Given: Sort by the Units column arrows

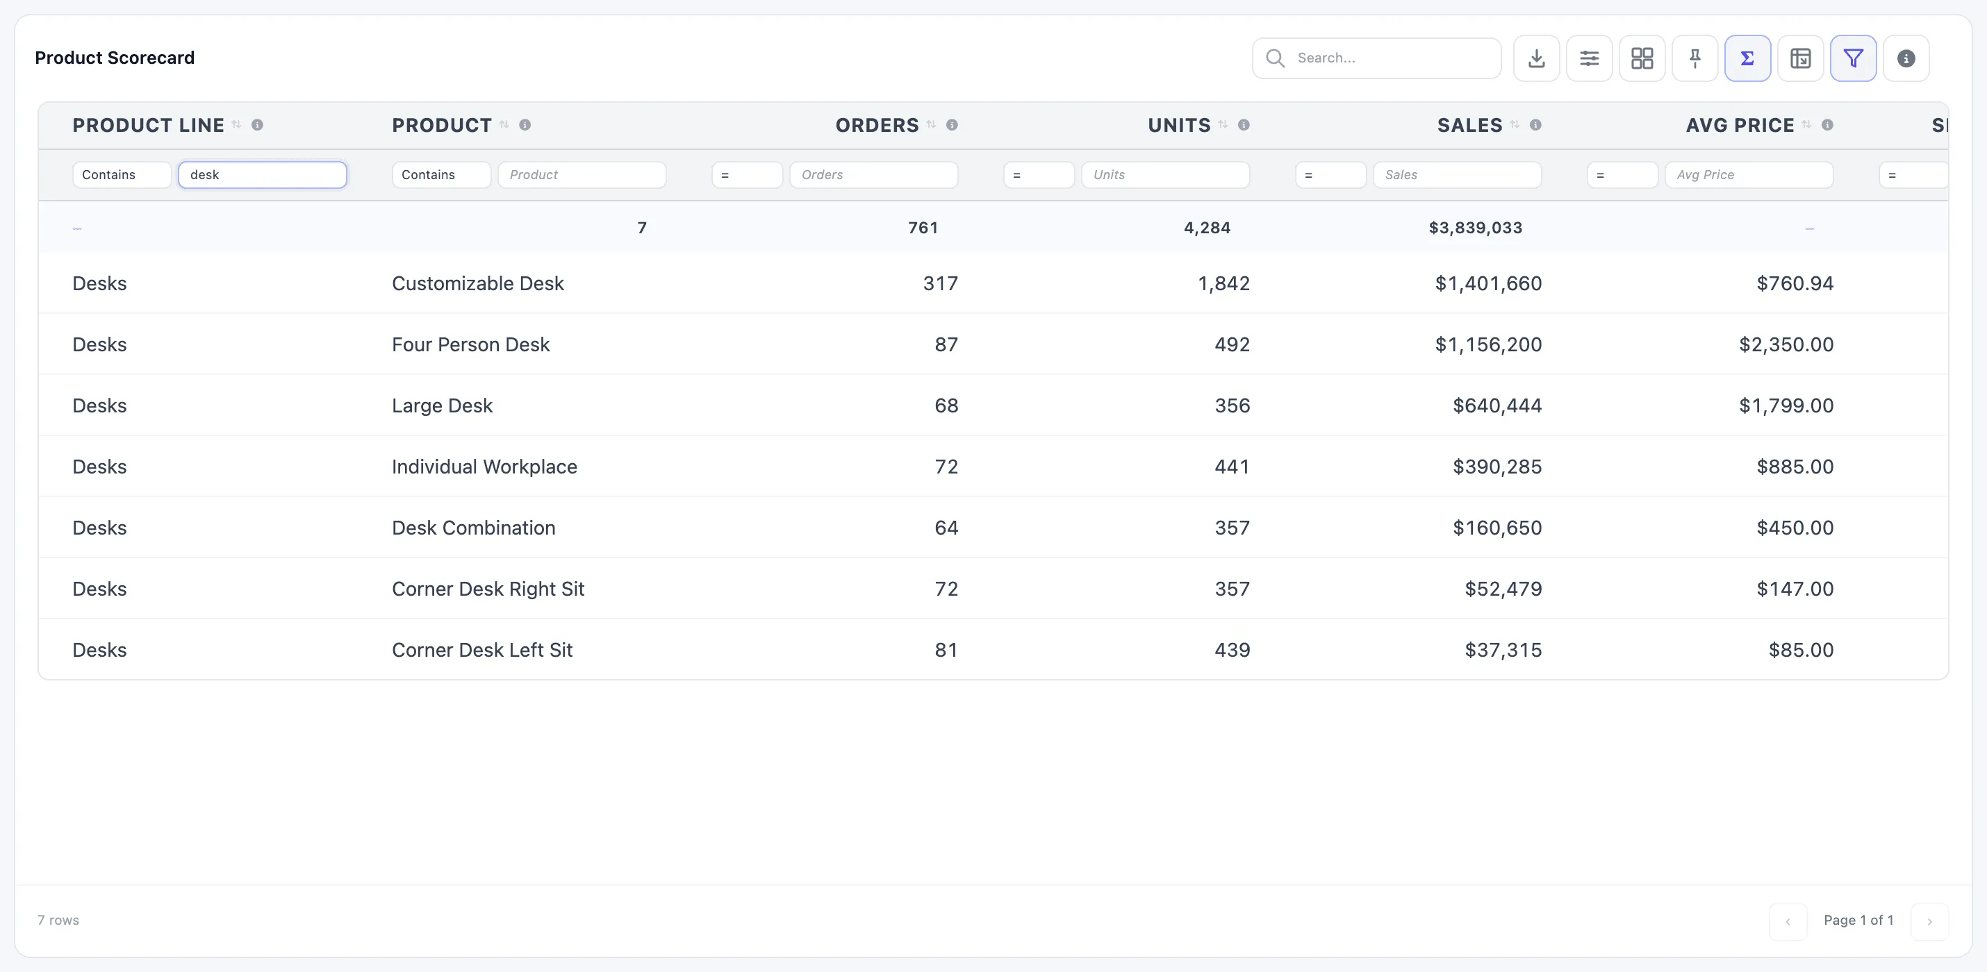Looking at the screenshot, I should pyautogui.click(x=1223, y=125).
